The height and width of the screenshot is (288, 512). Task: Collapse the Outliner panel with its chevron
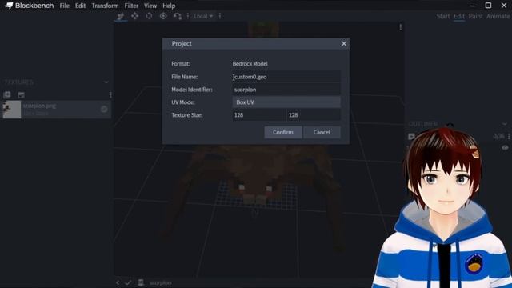(505, 124)
